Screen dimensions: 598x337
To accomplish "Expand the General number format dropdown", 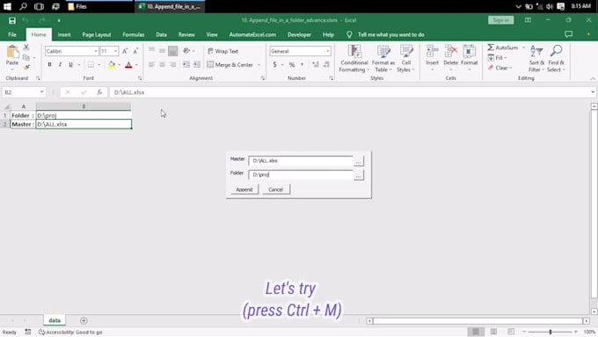I will (328, 51).
